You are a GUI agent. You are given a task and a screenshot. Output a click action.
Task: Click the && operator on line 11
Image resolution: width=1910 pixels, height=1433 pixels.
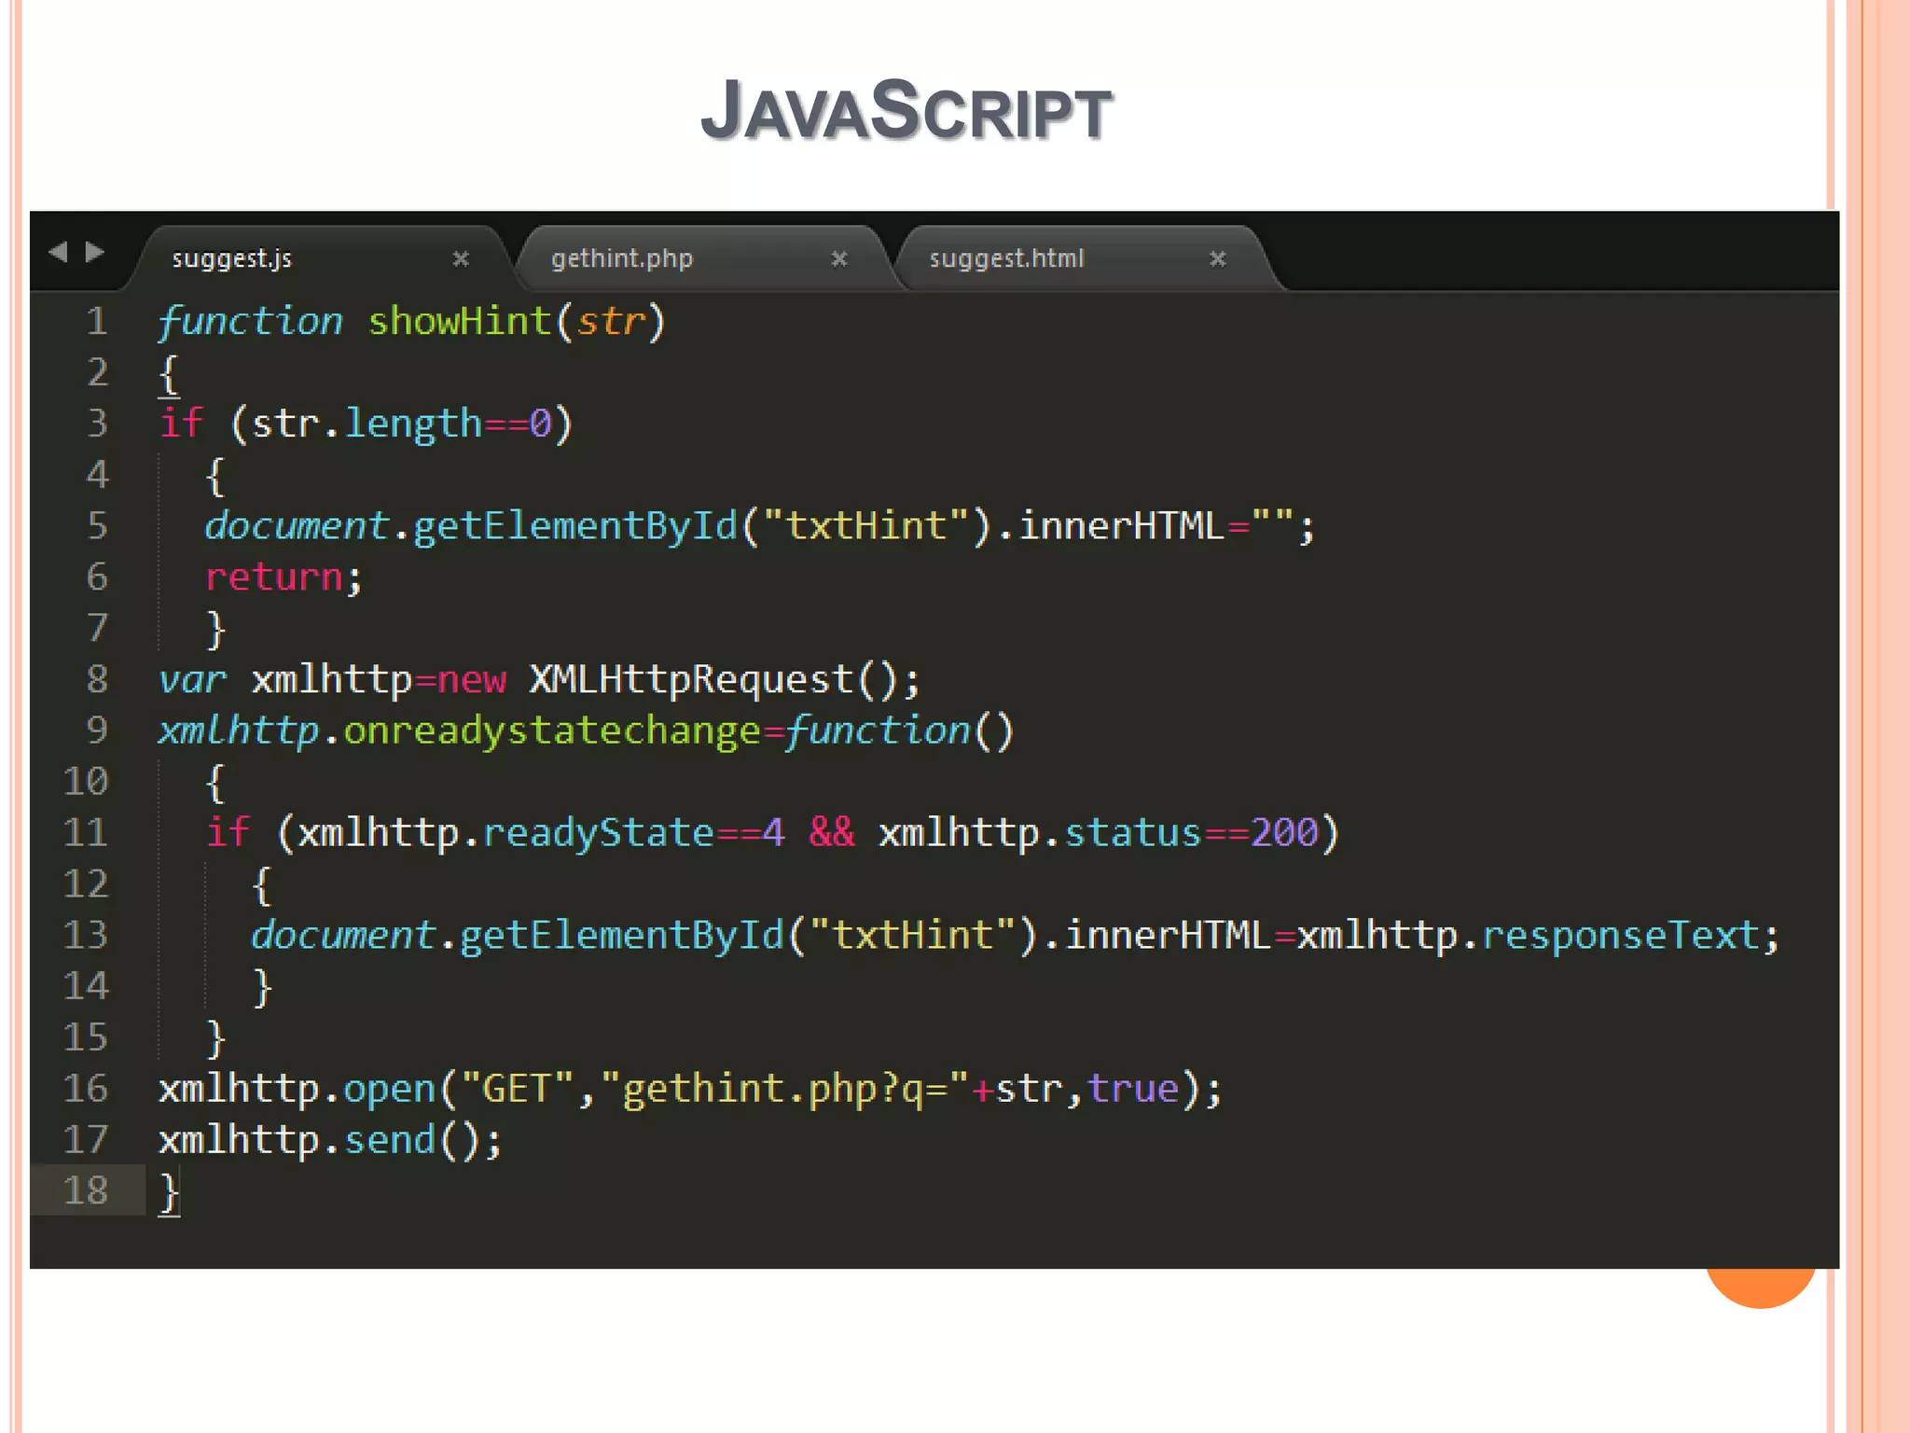coord(831,831)
